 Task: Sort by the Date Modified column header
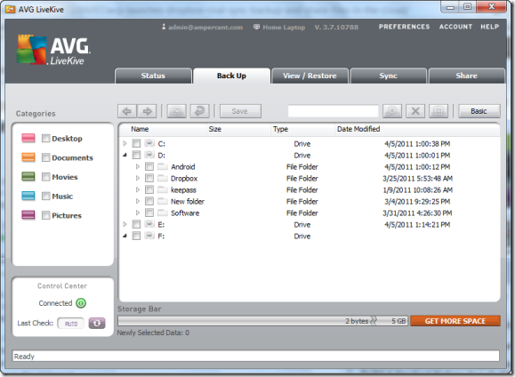coord(358,129)
